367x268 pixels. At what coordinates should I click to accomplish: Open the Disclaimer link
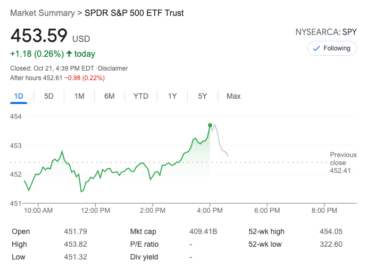[113, 68]
